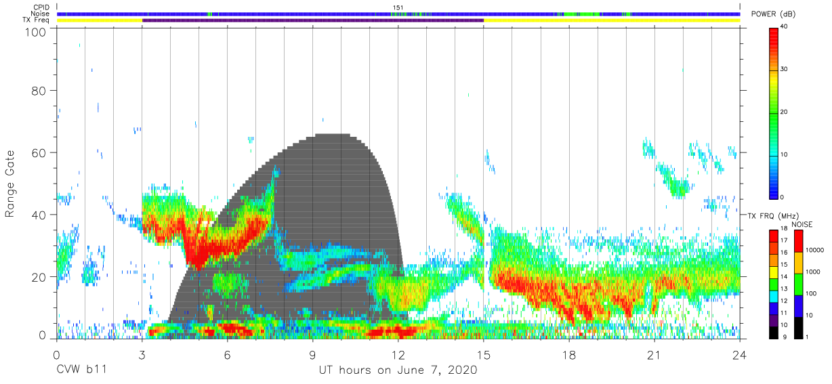The width and height of the screenshot is (832, 384).
Task: Click the Range Gate axis title
Action: [x=11, y=184]
